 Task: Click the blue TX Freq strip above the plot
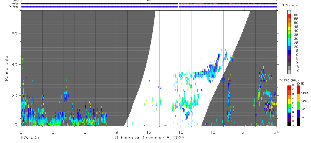[x=149, y=7]
